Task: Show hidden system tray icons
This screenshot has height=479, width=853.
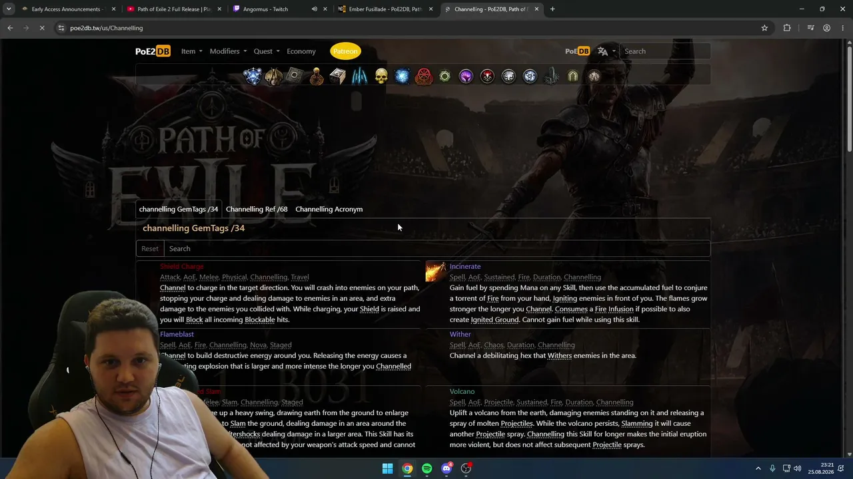Action: click(758, 468)
